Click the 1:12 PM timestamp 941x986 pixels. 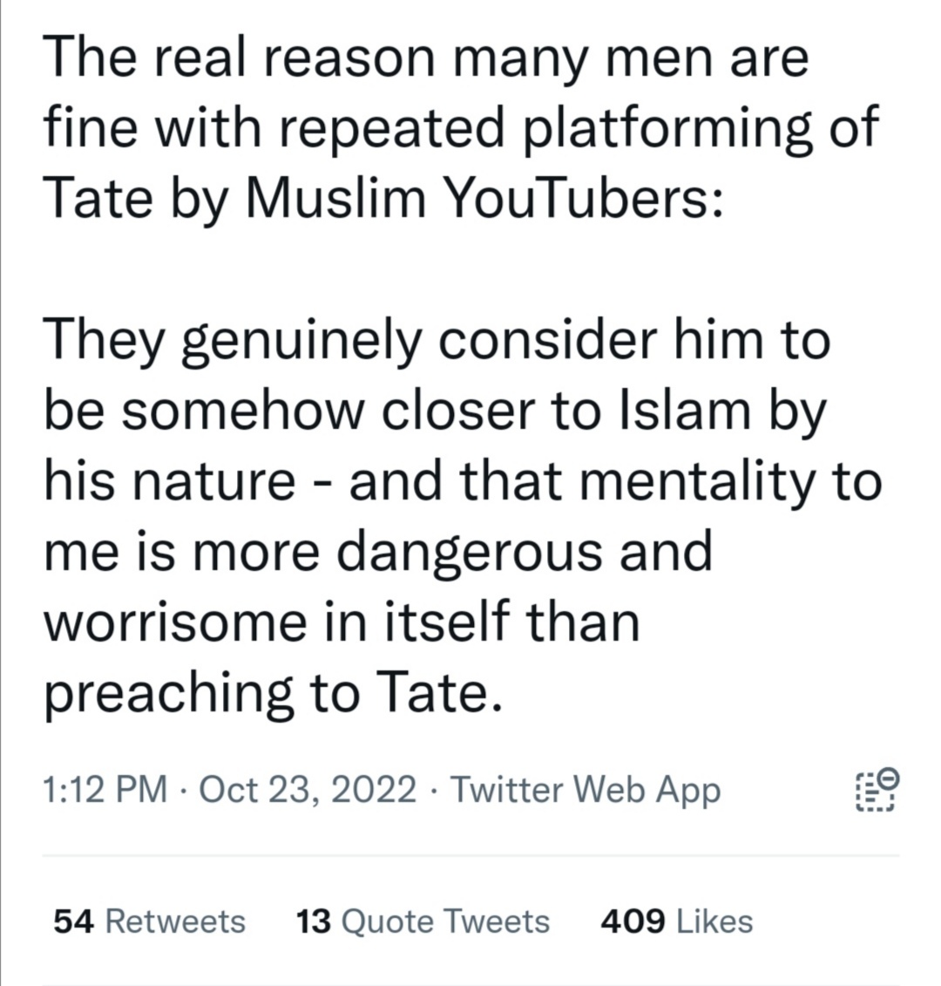tap(105, 790)
